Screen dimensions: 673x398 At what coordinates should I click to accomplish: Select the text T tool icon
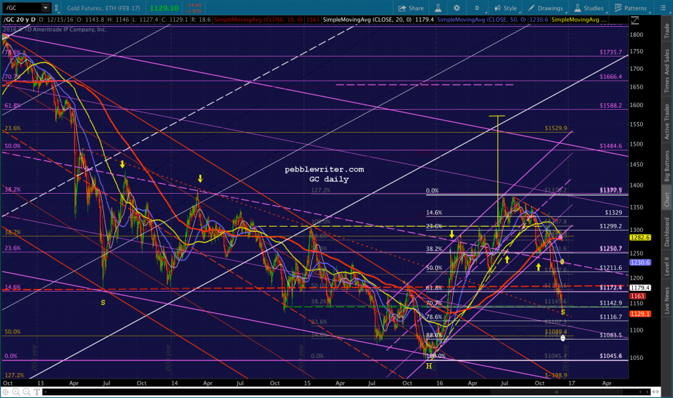coord(37,391)
